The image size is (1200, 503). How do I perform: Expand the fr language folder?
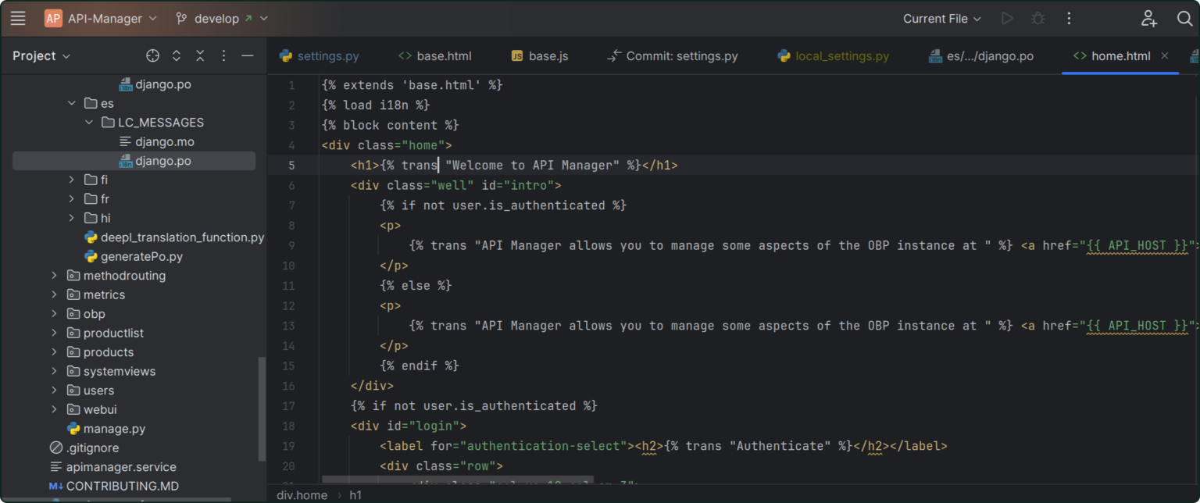72,199
